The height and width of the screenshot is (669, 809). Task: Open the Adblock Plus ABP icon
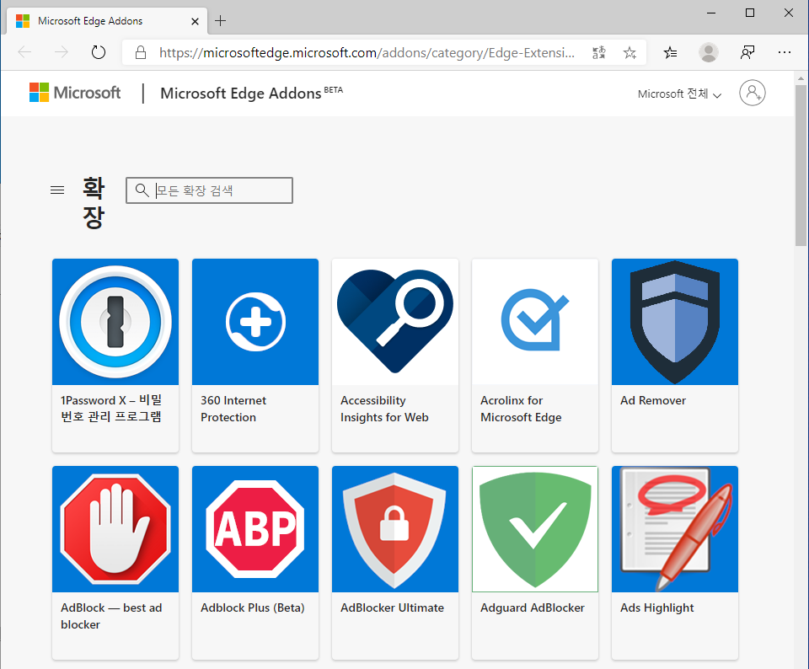coord(254,529)
